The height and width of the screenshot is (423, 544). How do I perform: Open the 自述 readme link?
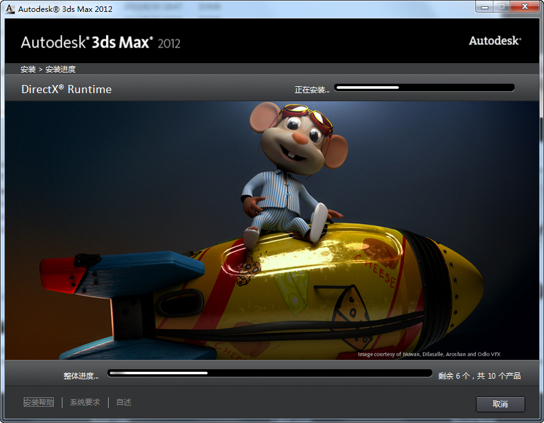tap(122, 402)
